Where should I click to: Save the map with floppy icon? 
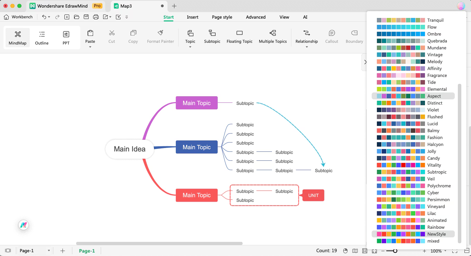tap(86, 17)
